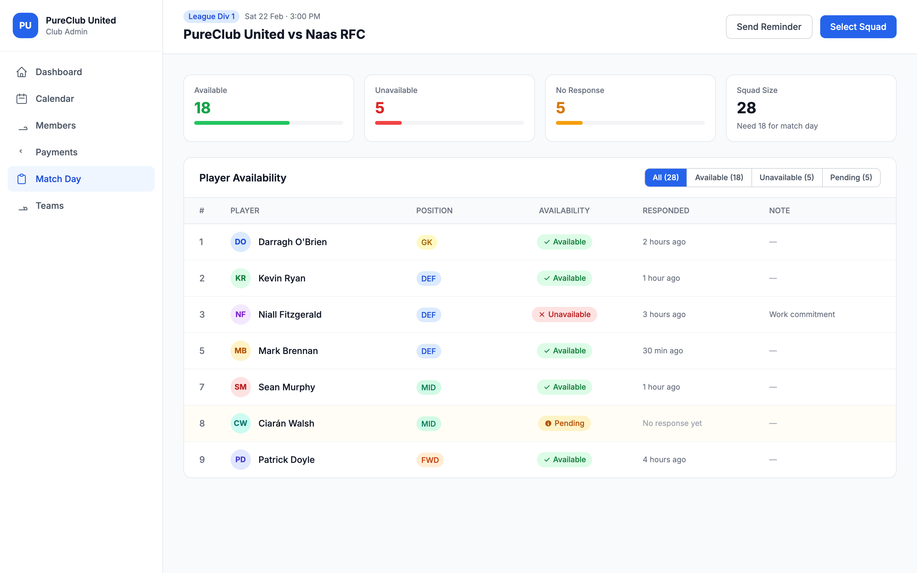Show Unavailable (5) players tab
This screenshot has height=573, width=917.
pyautogui.click(x=787, y=178)
